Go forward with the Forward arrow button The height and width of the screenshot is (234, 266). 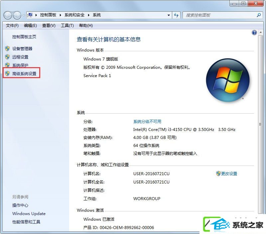click(x=17, y=15)
